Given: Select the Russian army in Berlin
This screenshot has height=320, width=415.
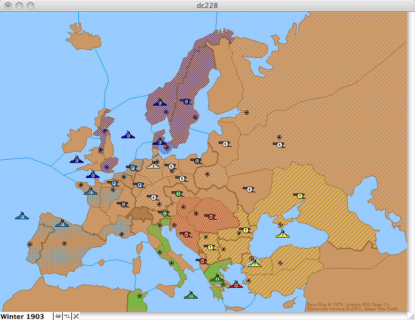Looking at the screenshot, I should 171,167.
